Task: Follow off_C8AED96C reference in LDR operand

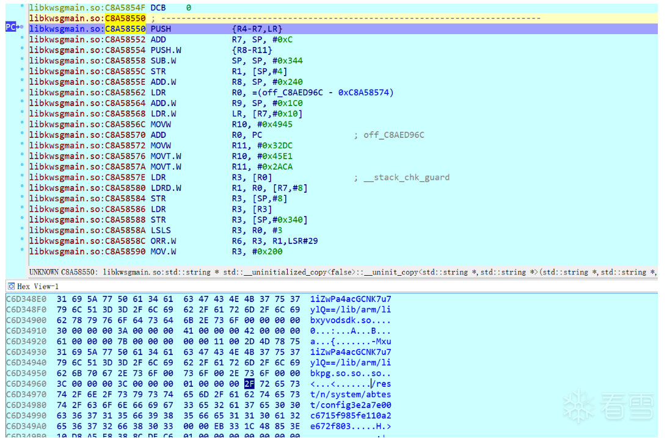Action: point(292,93)
